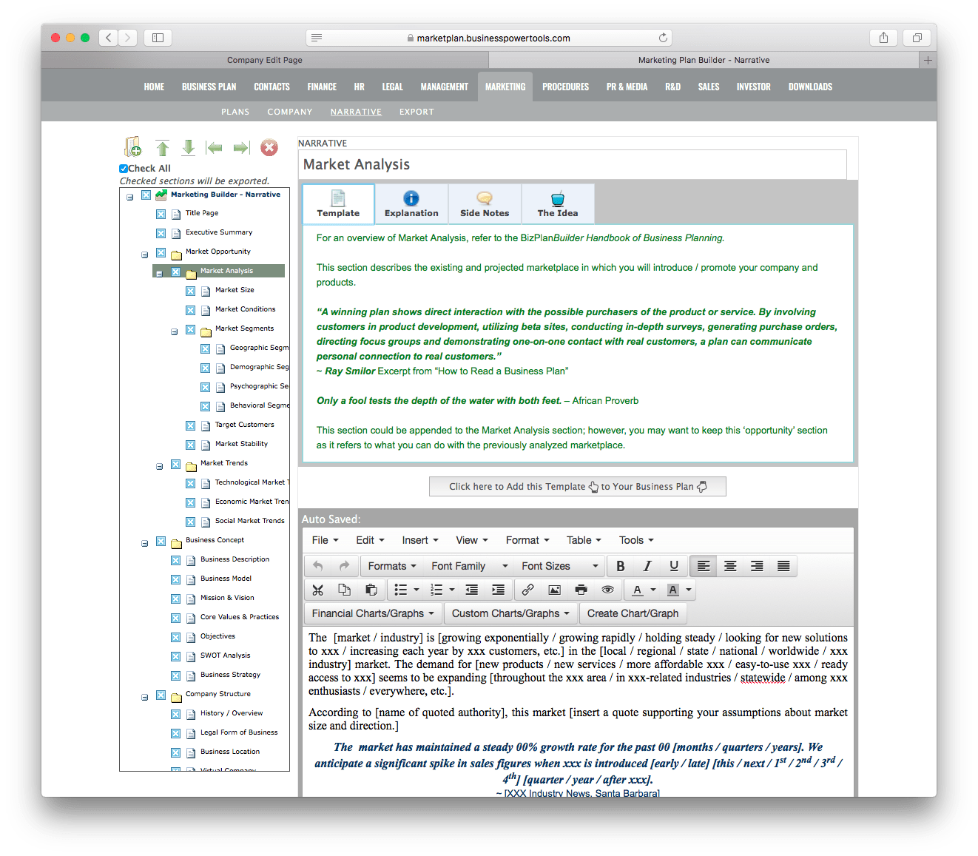The width and height of the screenshot is (978, 856).
Task: Move section up with green up arrow
Action: [x=162, y=147]
